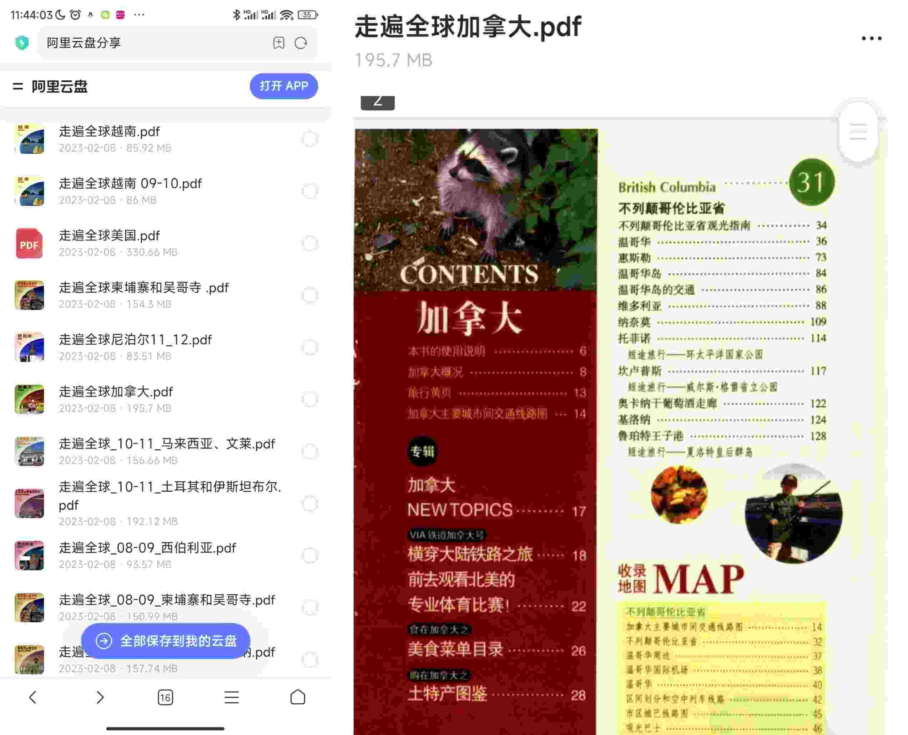
Task: Select checkbox for 走遍全球美国.pdf
Action: pos(309,243)
